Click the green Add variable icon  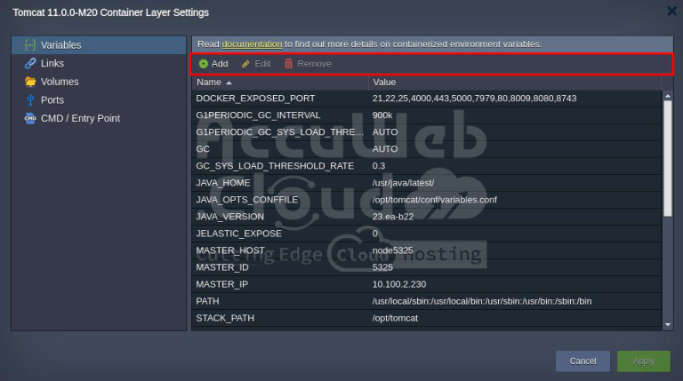pyautogui.click(x=204, y=64)
